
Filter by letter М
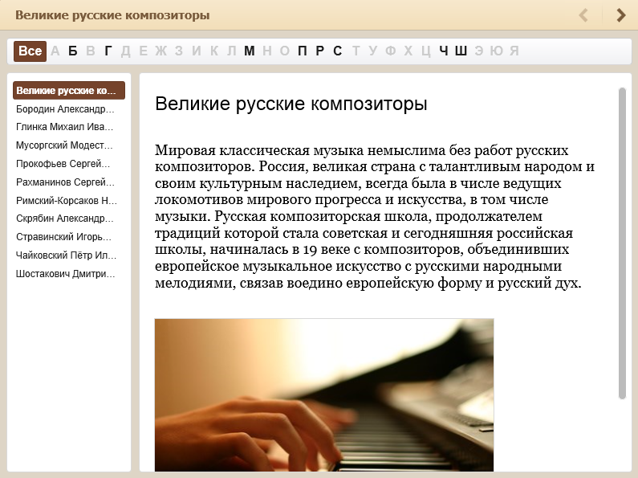click(250, 51)
